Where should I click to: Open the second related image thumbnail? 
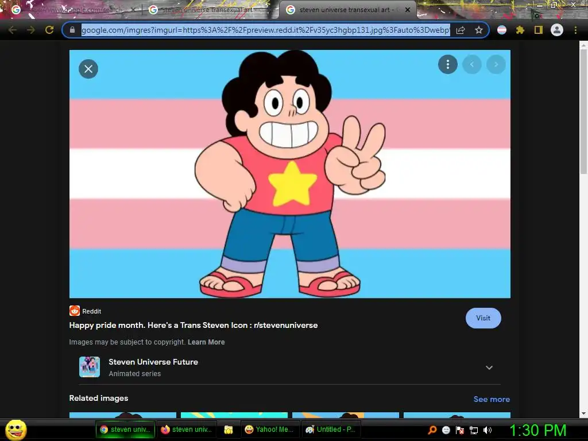(234, 415)
